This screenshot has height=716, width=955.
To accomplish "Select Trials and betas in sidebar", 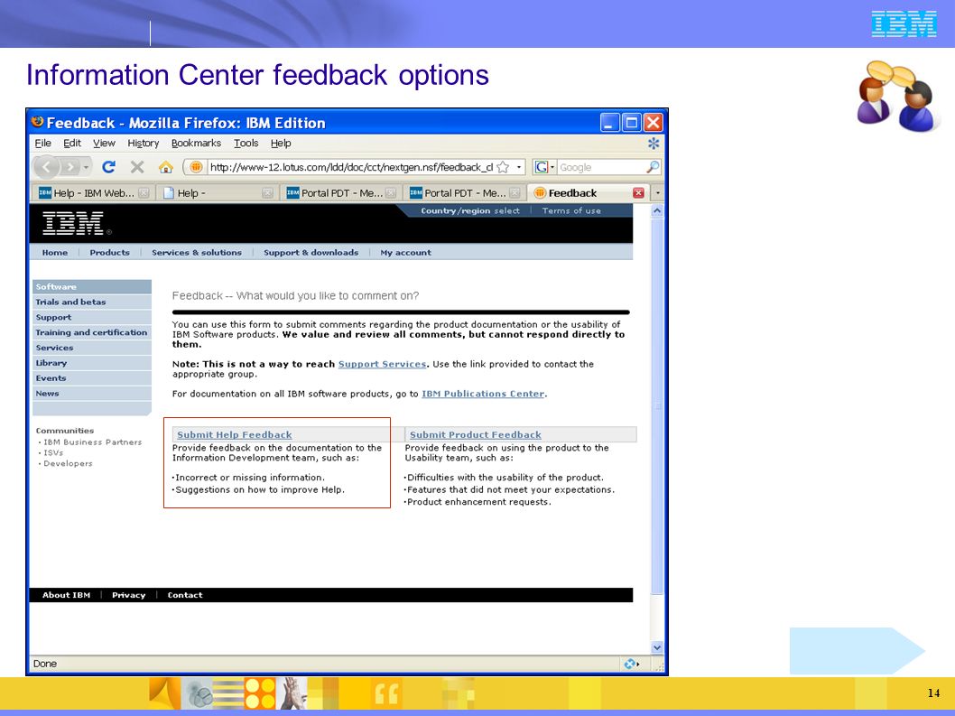I will (x=91, y=302).
